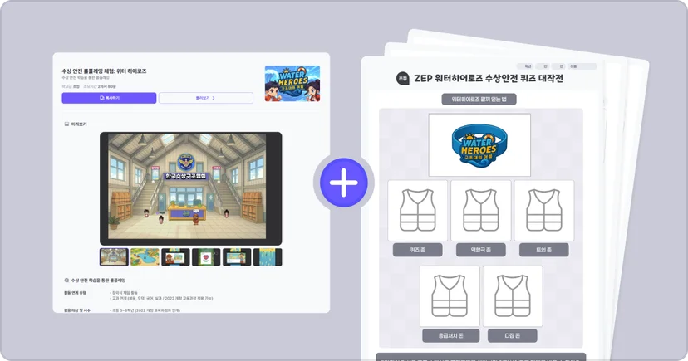Select the fourth preview thumbnail with heart image
This screenshot has height=361, width=688.
point(206,257)
